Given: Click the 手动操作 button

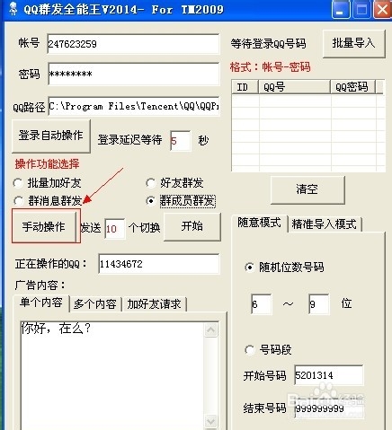Looking at the screenshot, I should point(44,226).
